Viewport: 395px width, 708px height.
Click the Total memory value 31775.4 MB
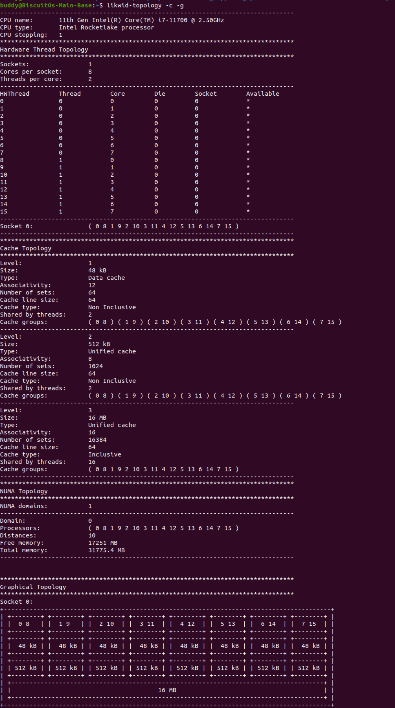point(106,550)
